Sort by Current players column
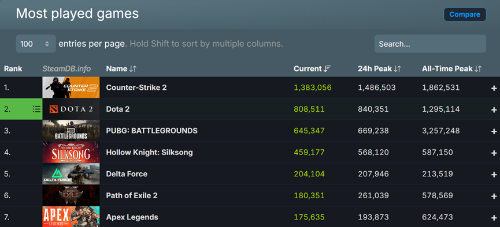This screenshot has height=227, width=500. coord(312,69)
